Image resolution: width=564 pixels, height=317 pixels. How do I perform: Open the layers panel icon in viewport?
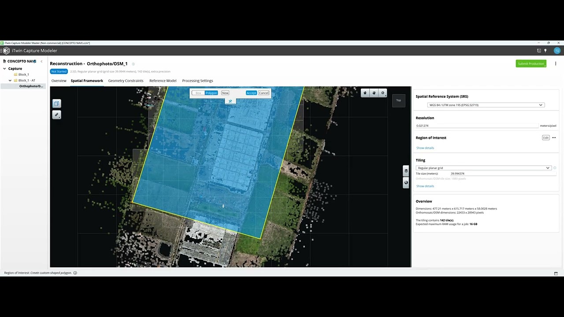click(406, 171)
